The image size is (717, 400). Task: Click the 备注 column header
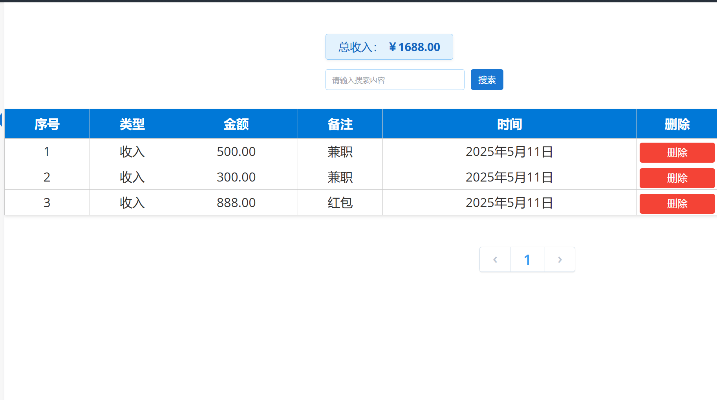point(340,124)
